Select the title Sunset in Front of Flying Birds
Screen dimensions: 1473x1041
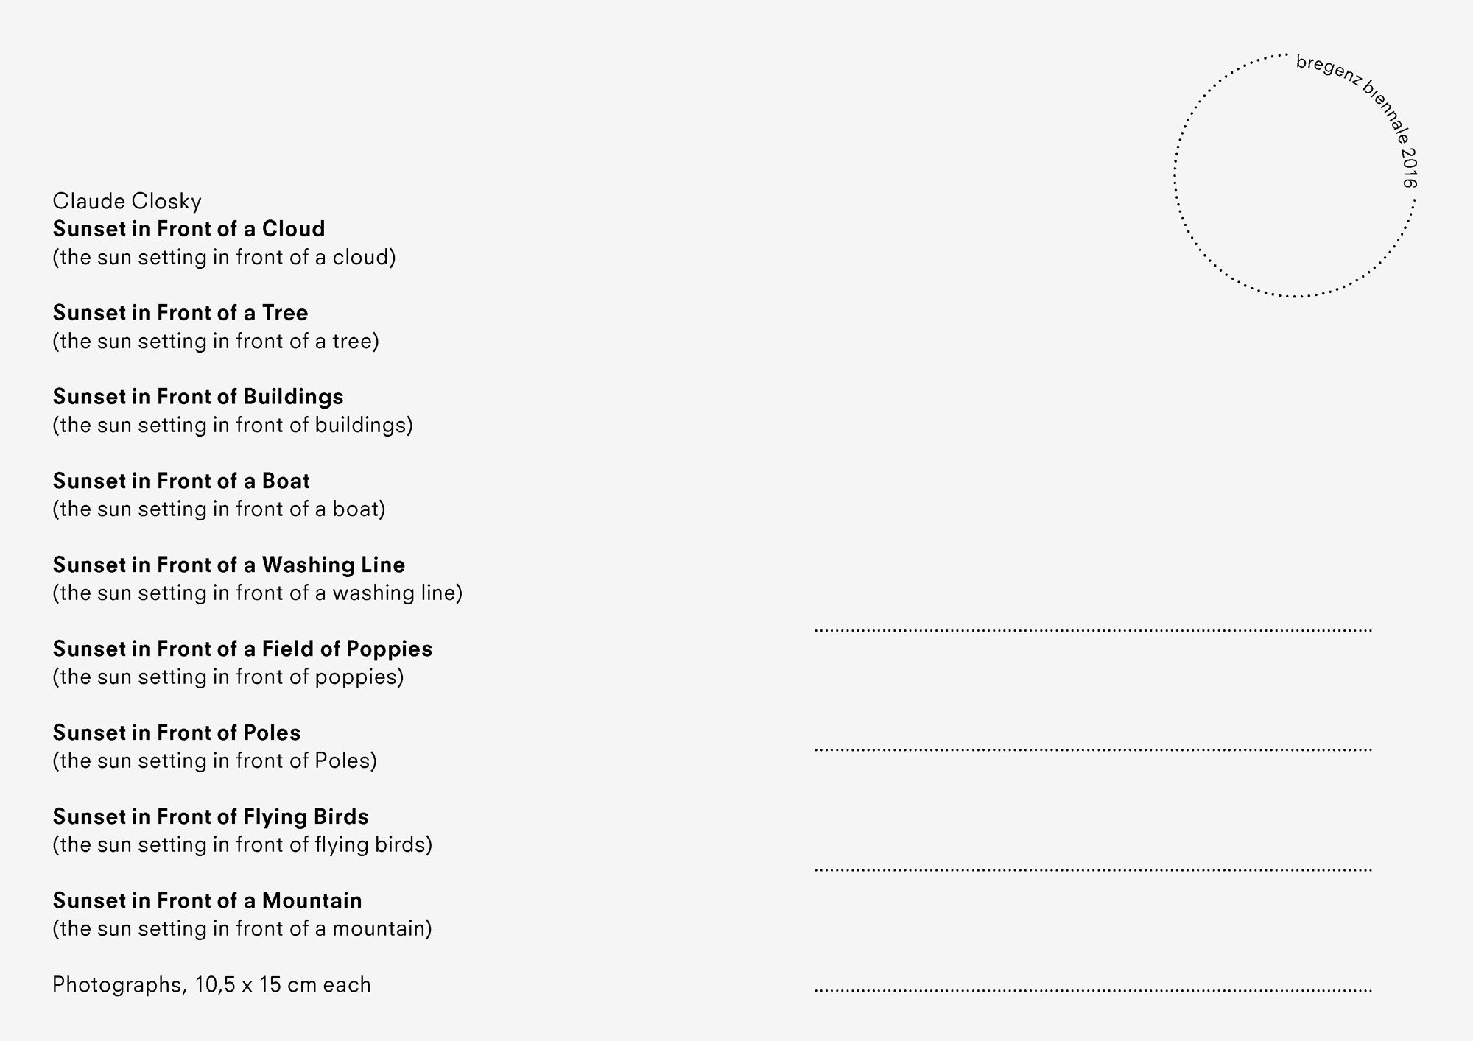point(211,816)
